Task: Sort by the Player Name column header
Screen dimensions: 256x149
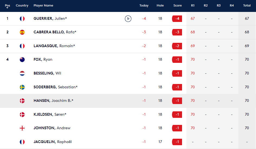Action: click(x=43, y=5)
